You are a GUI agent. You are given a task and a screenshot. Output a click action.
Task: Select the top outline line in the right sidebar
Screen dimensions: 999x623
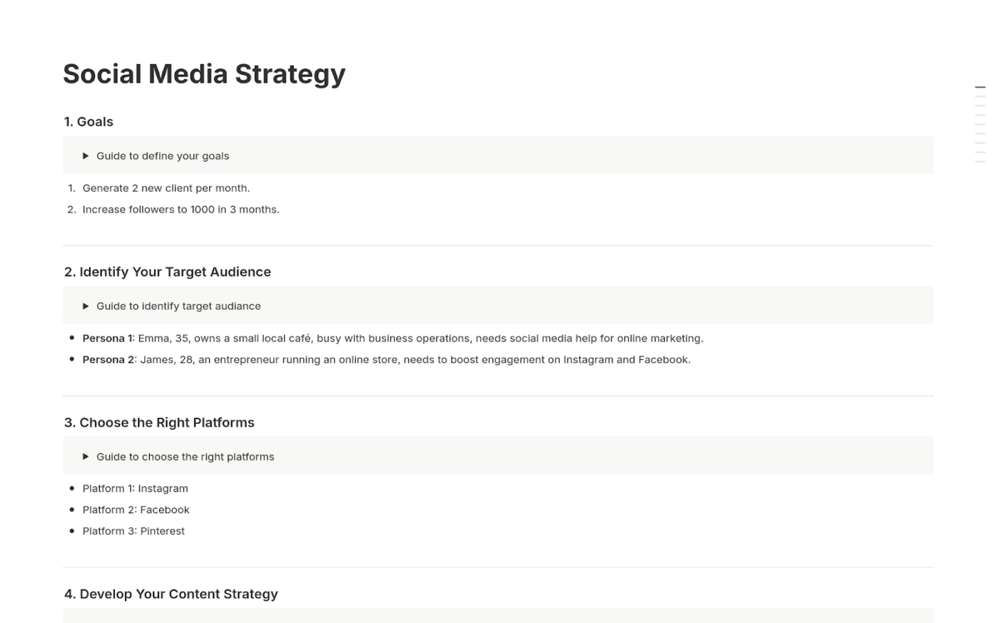coord(979,87)
